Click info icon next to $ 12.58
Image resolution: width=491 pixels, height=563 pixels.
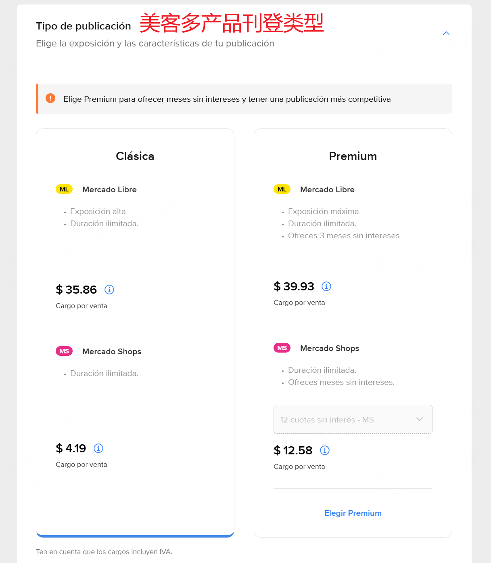(x=325, y=450)
